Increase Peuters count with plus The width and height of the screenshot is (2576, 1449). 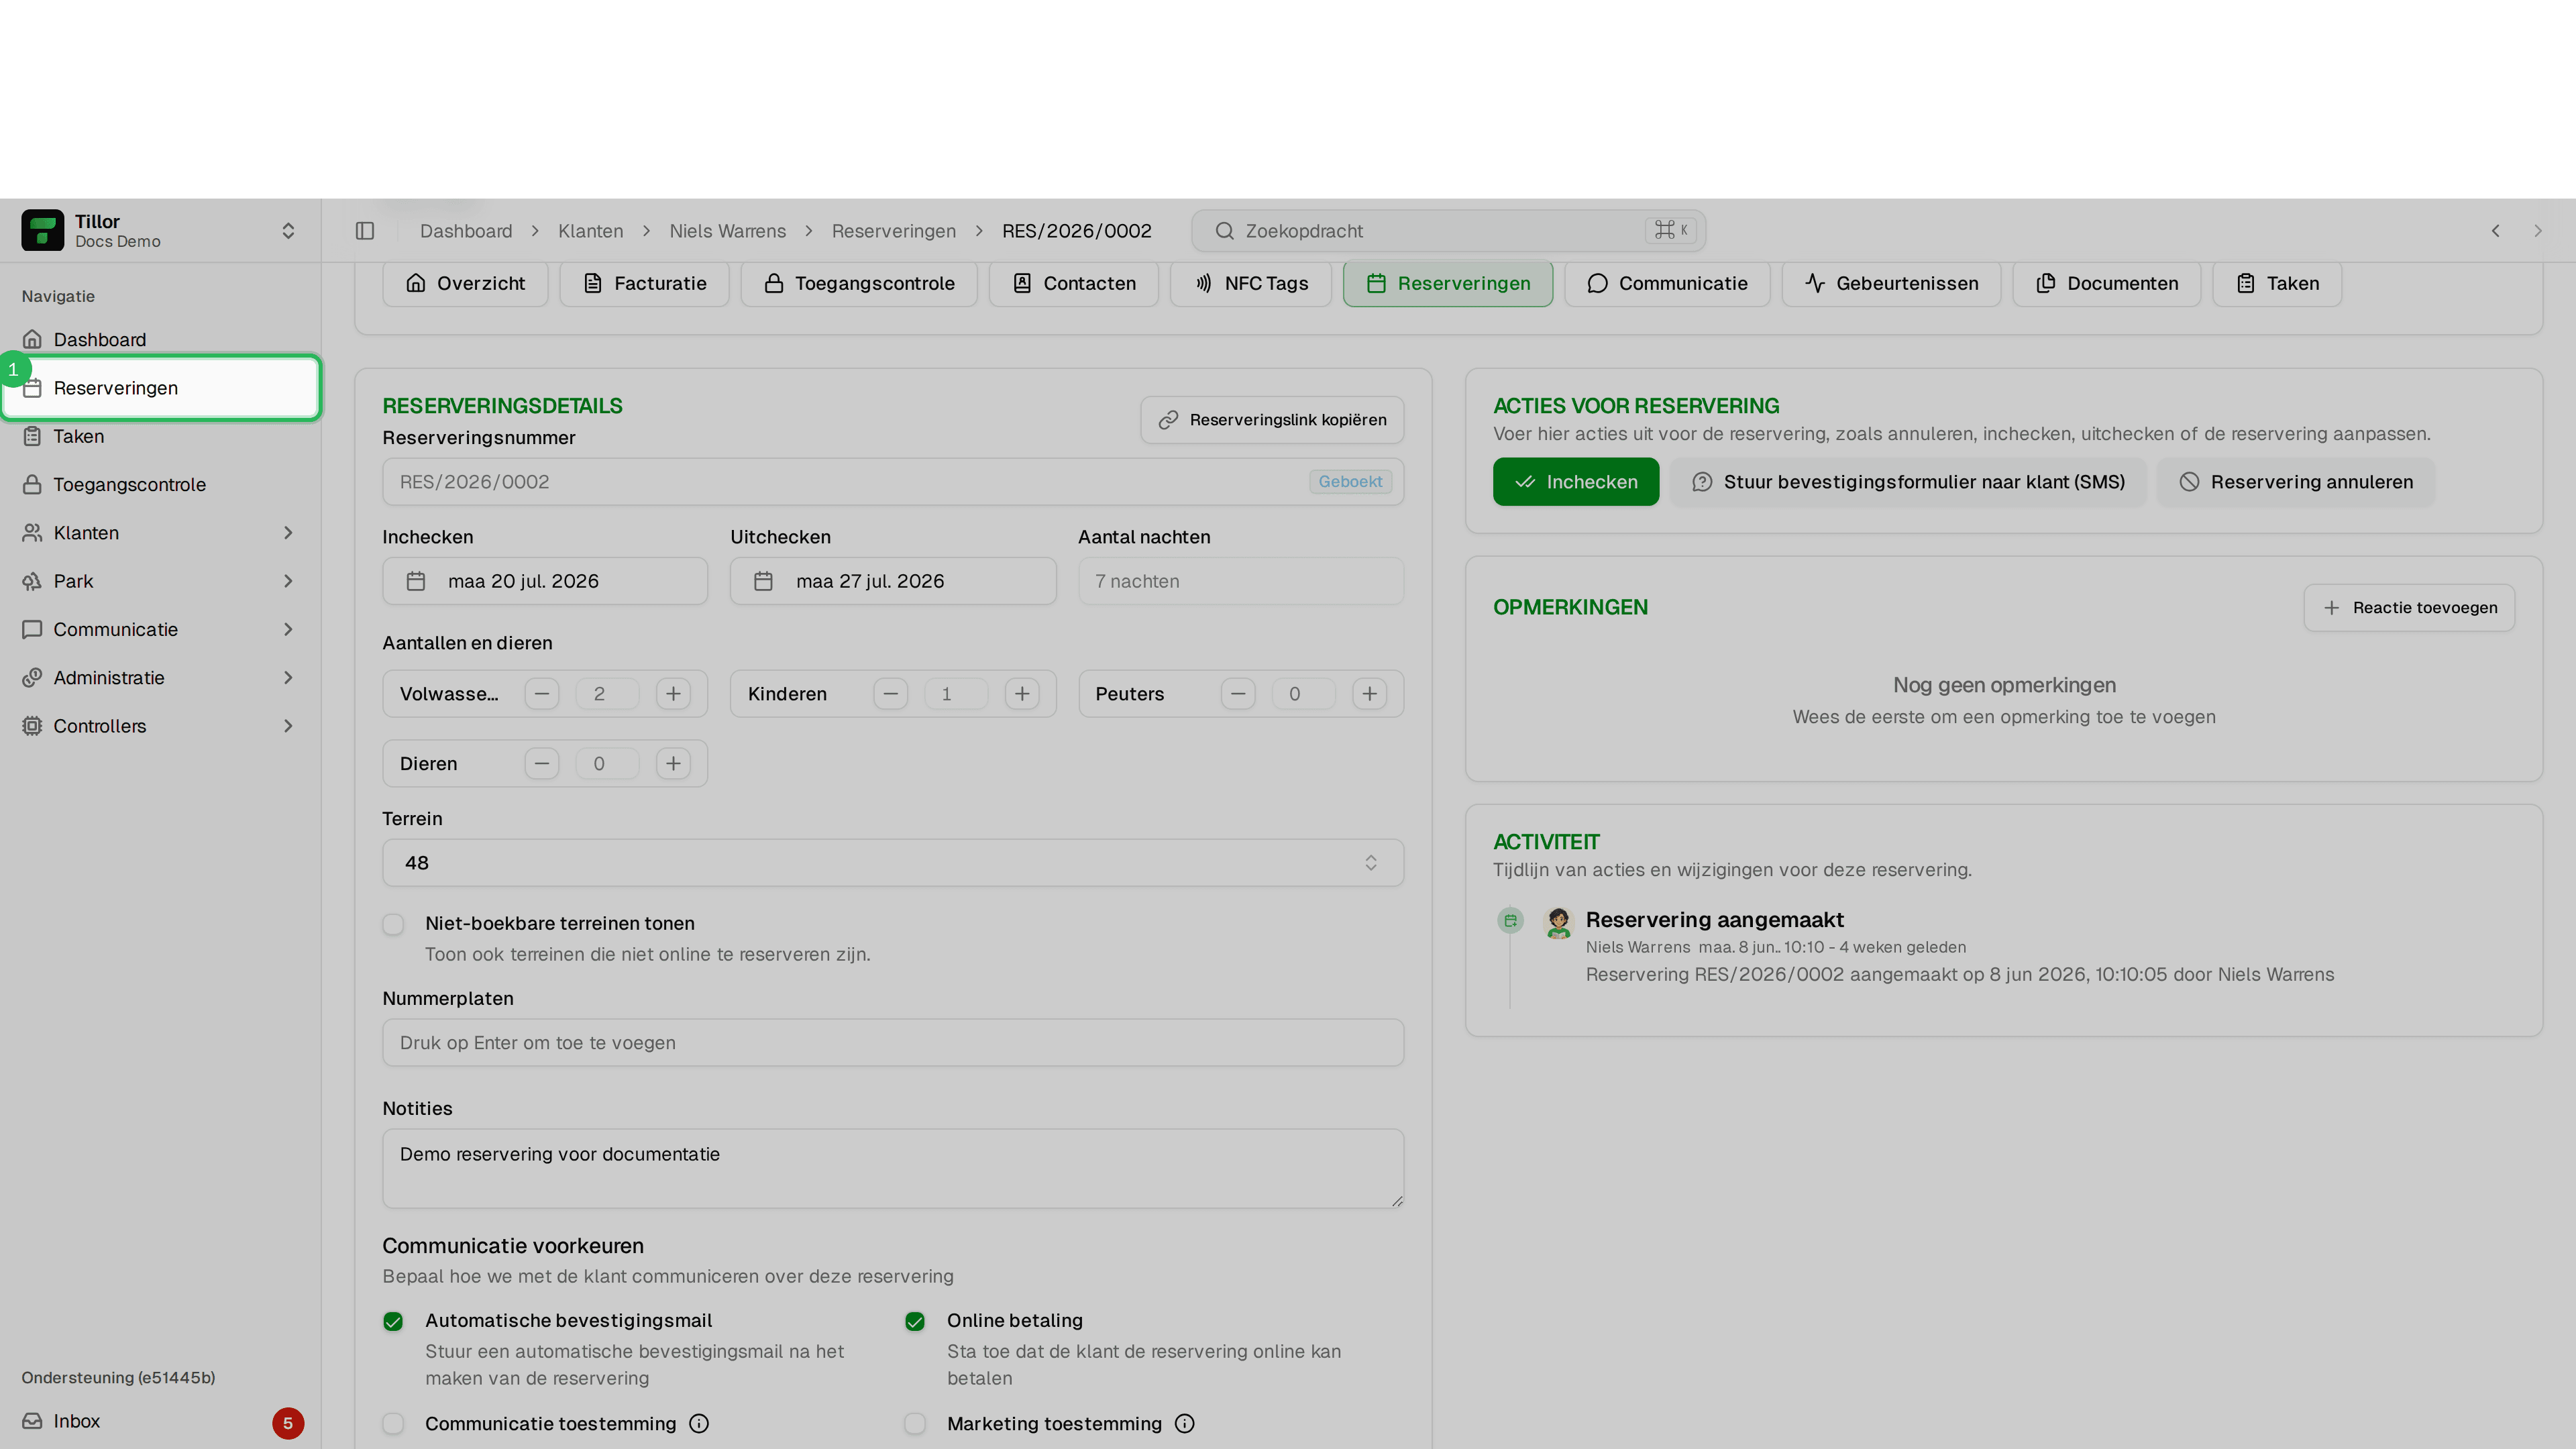coord(1369,694)
